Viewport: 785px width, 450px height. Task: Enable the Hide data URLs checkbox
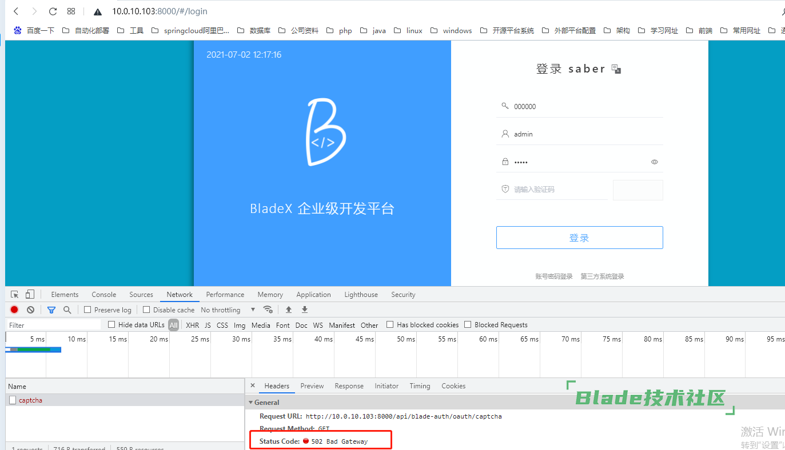point(111,324)
